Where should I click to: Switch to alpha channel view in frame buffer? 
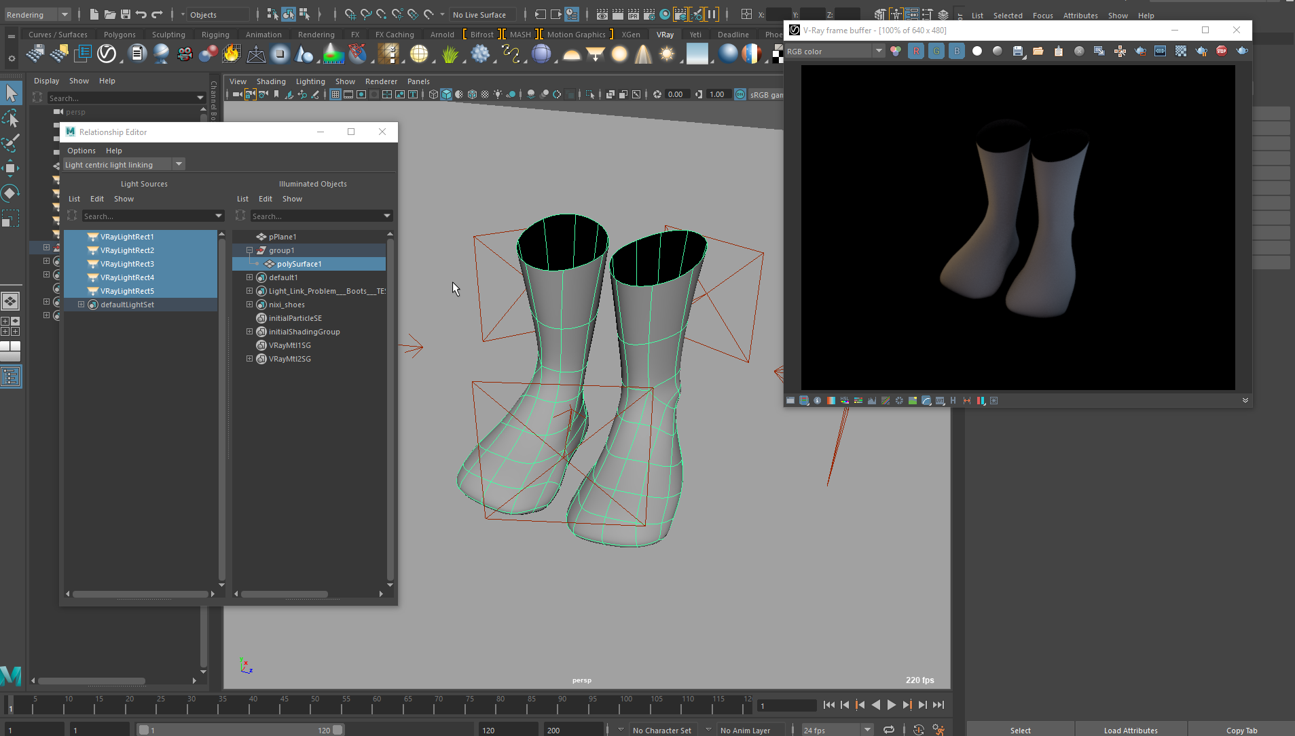(x=977, y=51)
